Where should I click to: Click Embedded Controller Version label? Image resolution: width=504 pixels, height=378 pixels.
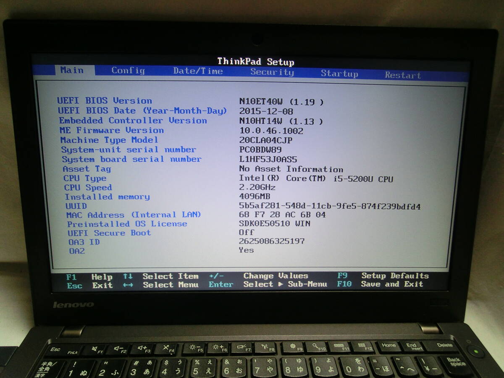pyautogui.click(x=133, y=121)
